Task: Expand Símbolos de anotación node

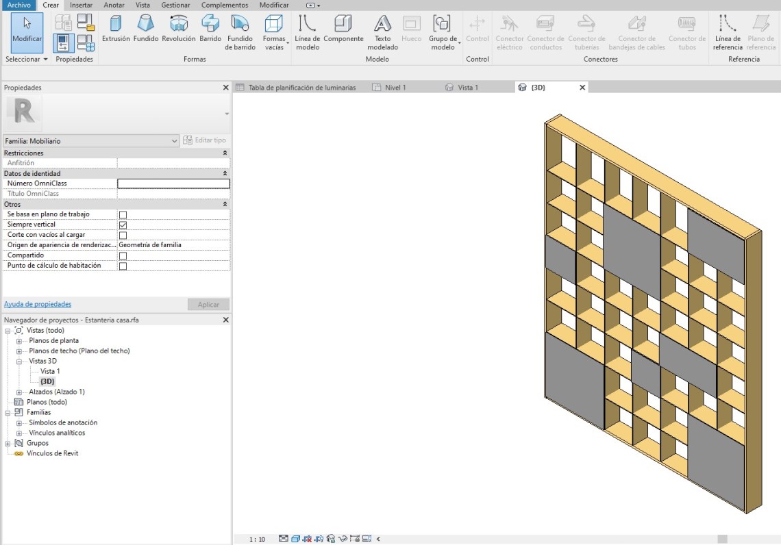Action: [19, 423]
